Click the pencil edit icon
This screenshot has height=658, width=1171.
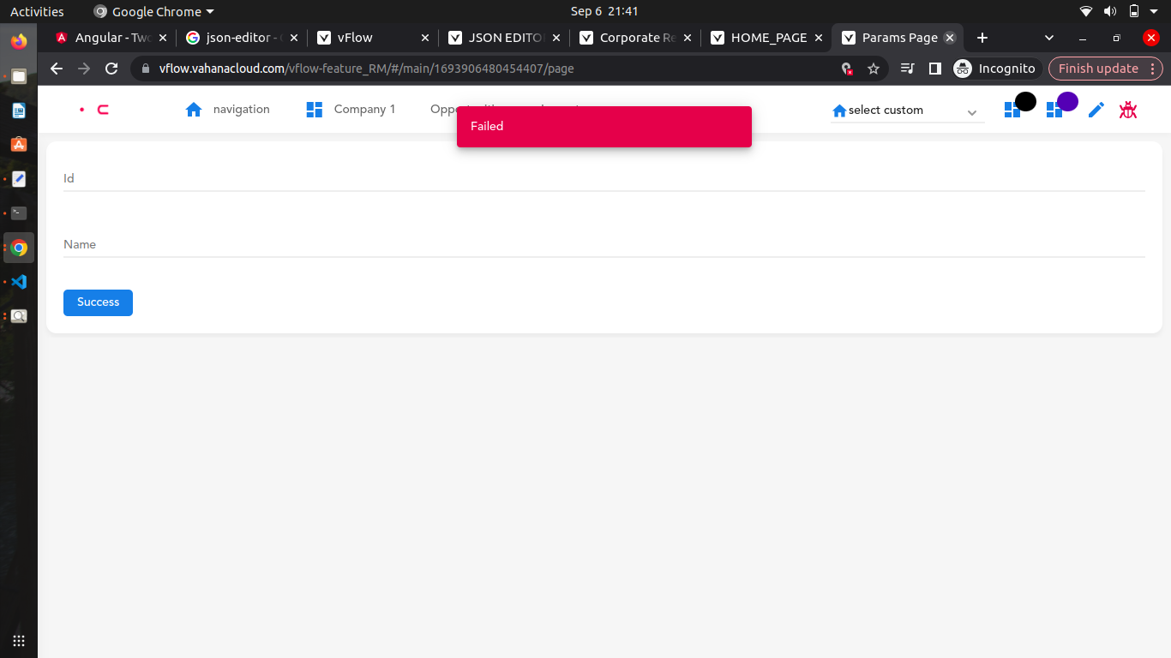(x=1096, y=110)
